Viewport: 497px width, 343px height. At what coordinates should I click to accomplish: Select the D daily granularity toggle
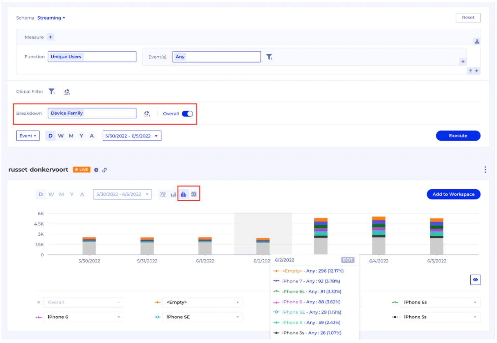50,136
